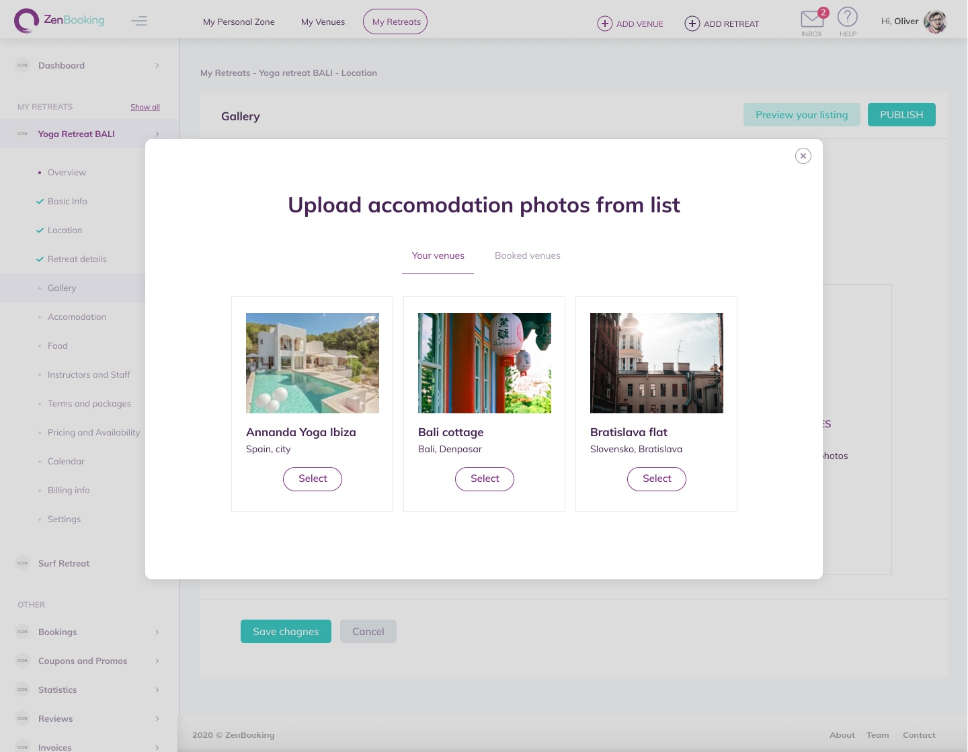Click Show all retreats link
The height and width of the screenshot is (752, 968).
pyautogui.click(x=145, y=107)
